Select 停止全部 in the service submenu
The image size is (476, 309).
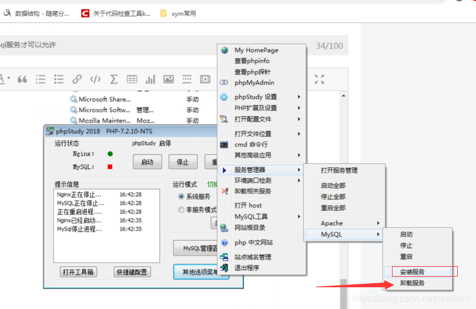333,197
